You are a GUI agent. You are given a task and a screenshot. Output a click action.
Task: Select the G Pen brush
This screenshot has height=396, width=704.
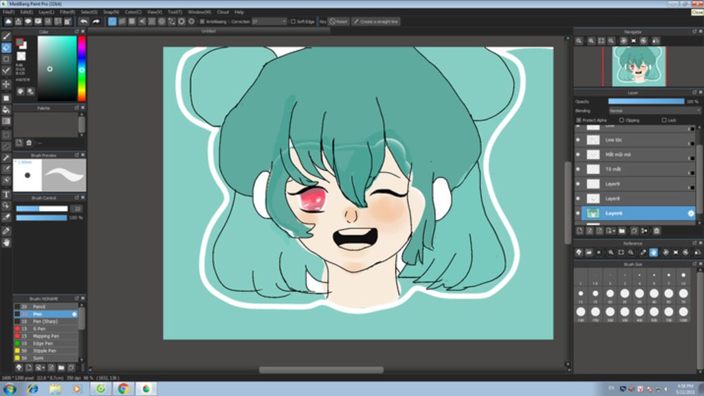tap(46, 329)
